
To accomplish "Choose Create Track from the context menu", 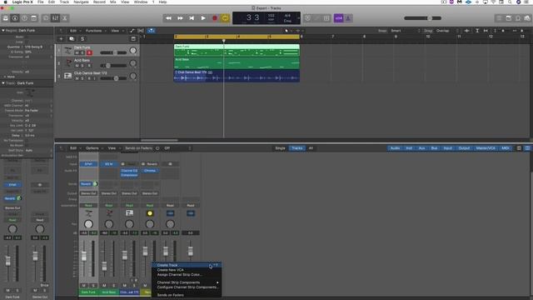I will coord(187,265).
